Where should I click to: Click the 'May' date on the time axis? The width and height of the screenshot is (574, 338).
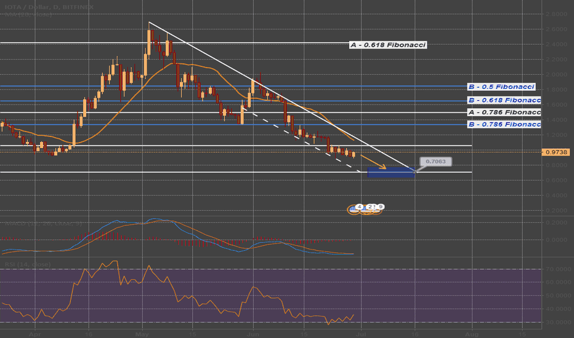pyautogui.click(x=142, y=334)
